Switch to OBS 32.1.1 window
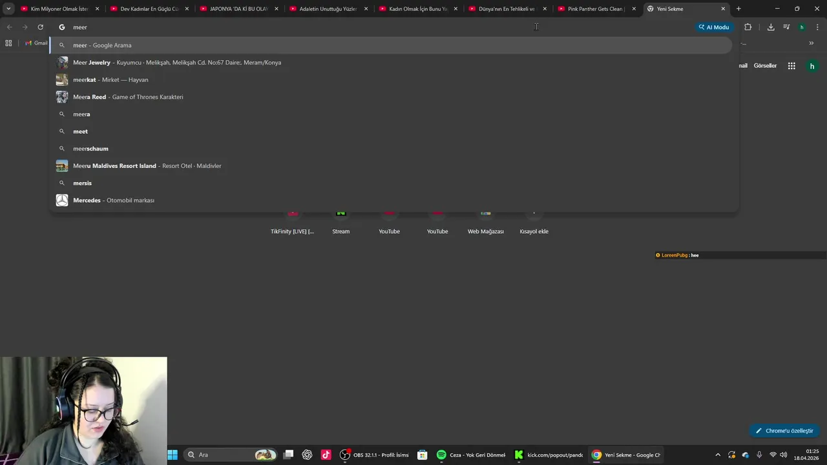Viewport: 827px width, 465px height. (375, 455)
